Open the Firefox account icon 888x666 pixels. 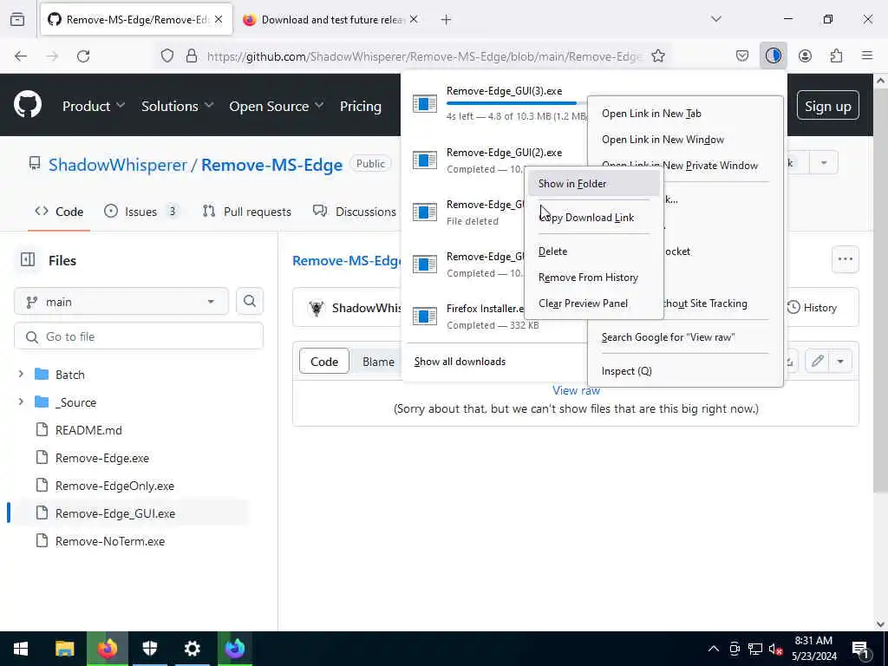point(805,56)
